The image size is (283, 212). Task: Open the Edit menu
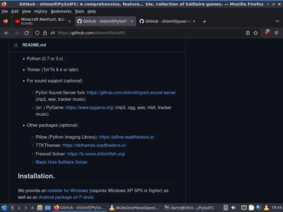click(x=15, y=11)
